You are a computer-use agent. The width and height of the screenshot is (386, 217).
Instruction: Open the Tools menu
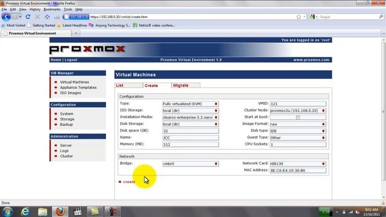[68, 10]
